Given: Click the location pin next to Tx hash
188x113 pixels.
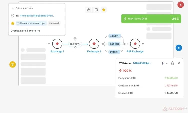Looking at the screenshot, I should click(13, 16).
